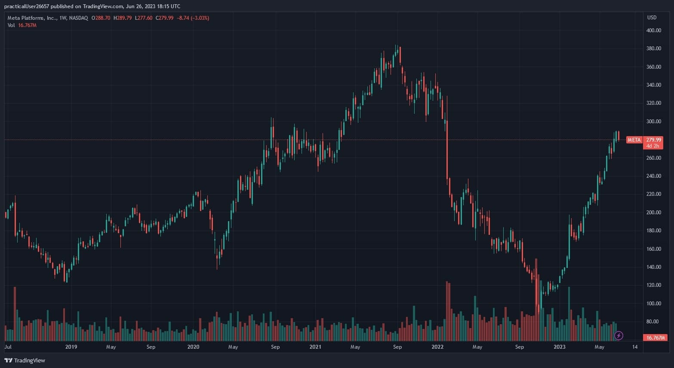Click the 2022 label on the time axis
674x368 pixels.
(x=437, y=347)
